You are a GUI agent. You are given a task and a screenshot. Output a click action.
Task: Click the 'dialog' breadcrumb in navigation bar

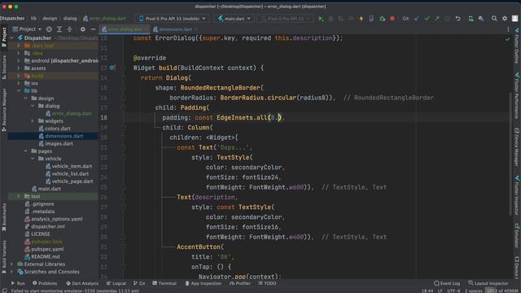click(x=70, y=19)
